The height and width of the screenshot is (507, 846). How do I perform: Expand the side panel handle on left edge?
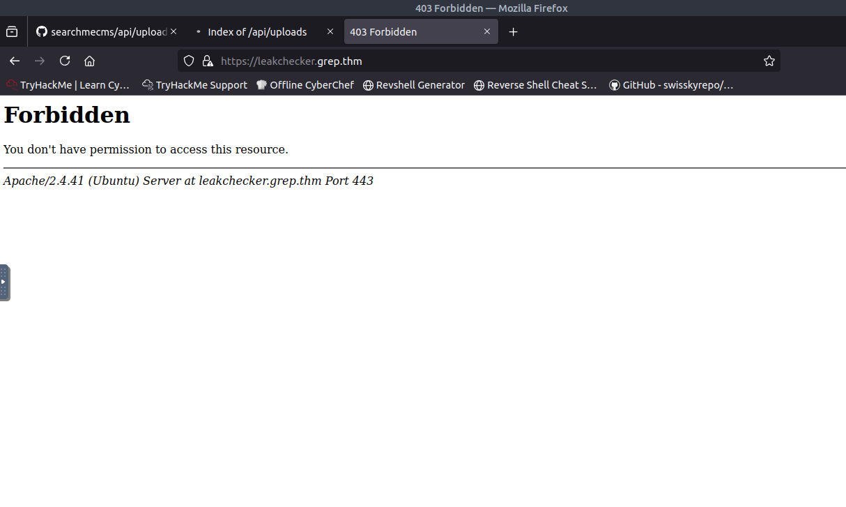click(4, 282)
